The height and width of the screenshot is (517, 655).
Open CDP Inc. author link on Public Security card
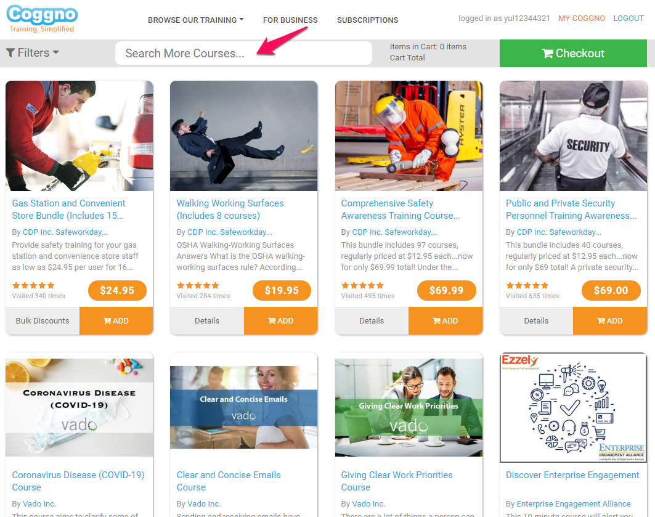click(x=559, y=232)
